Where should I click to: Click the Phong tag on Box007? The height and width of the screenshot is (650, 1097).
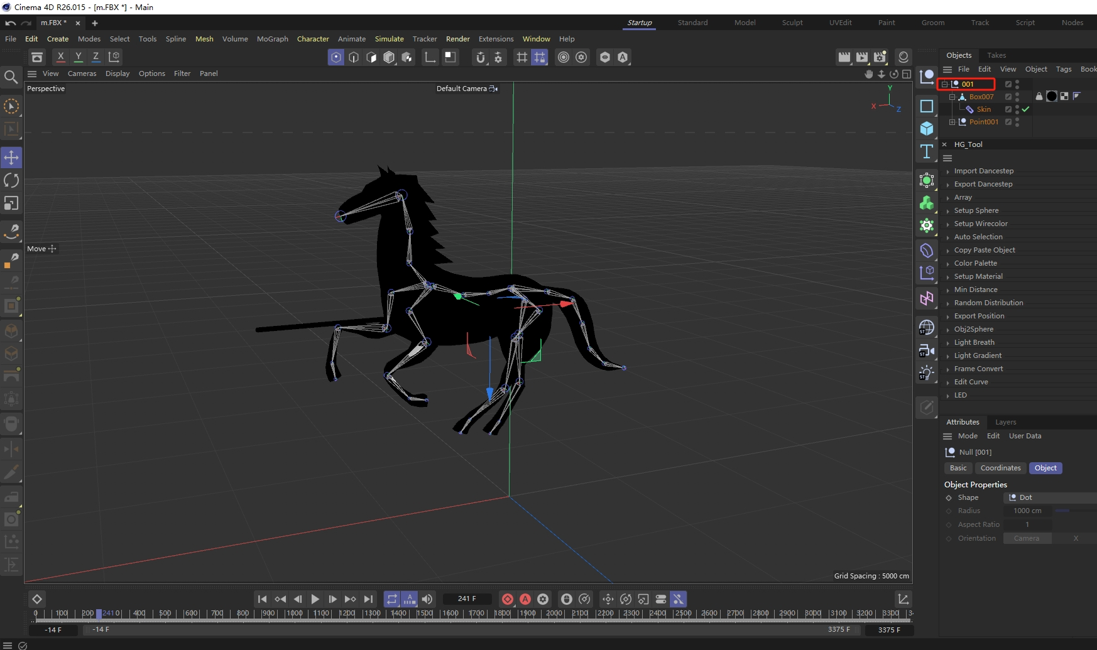click(x=1077, y=96)
